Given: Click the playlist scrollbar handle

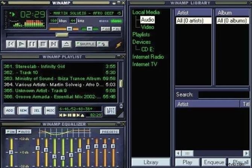Looking at the screenshot, I should pos(121,83).
